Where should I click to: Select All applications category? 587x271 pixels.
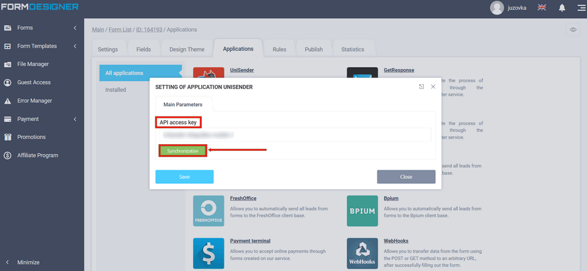point(139,73)
